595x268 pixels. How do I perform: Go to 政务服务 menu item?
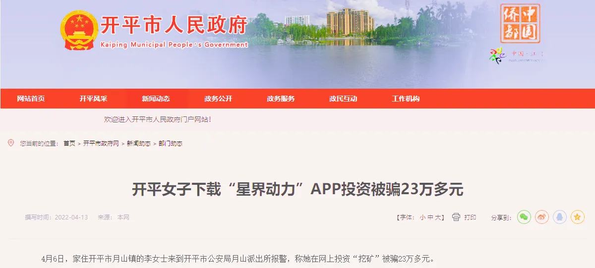tap(281, 99)
